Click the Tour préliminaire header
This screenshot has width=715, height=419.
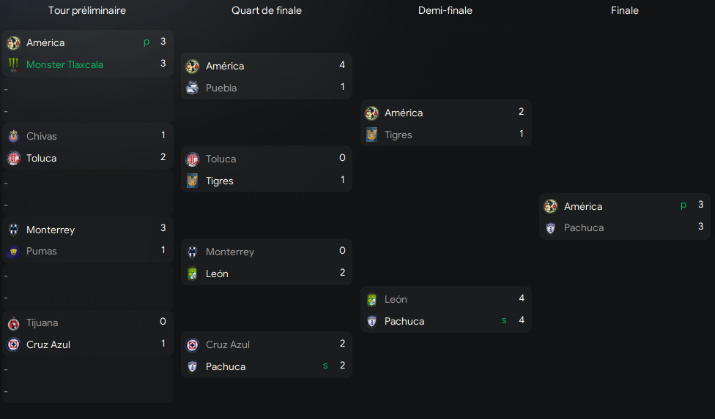click(86, 10)
